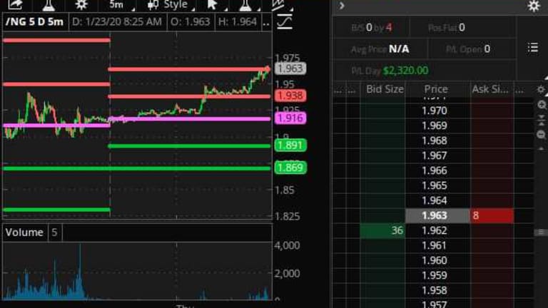The width and height of the screenshot is (548, 308).
Task: Click the magenta 1.916 pivot bubble
Action: (x=290, y=118)
